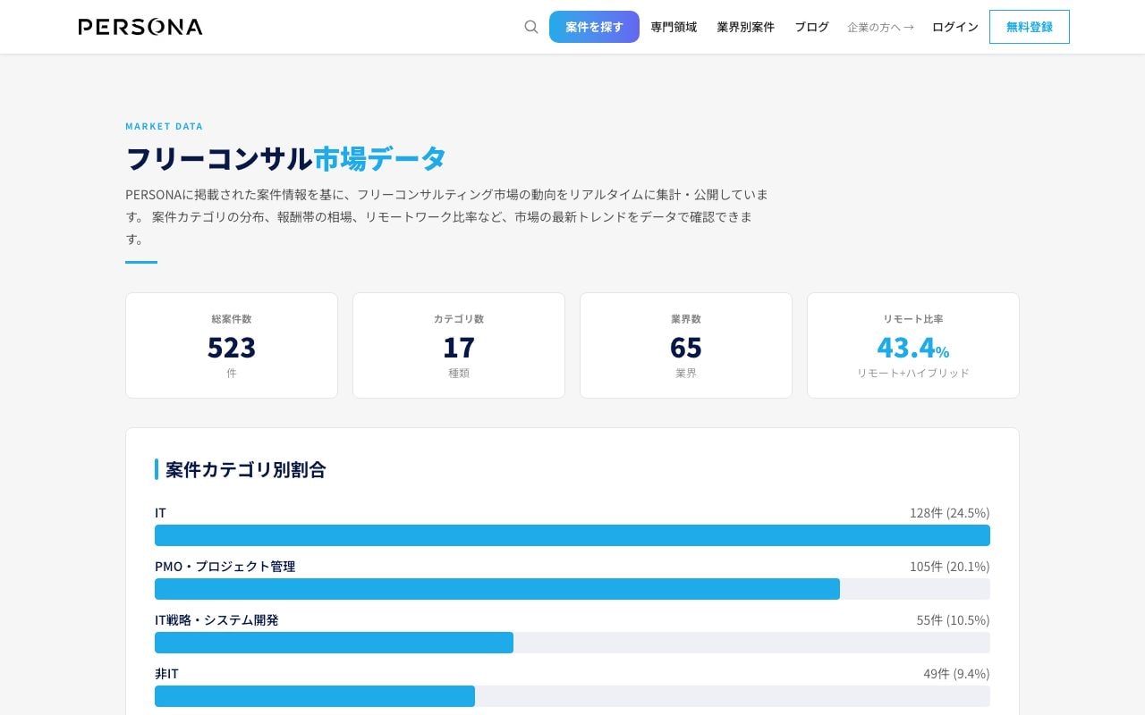Click the 無料登録 button
This screenshot has height=715, width=1145.
[x=1030, y=27]
